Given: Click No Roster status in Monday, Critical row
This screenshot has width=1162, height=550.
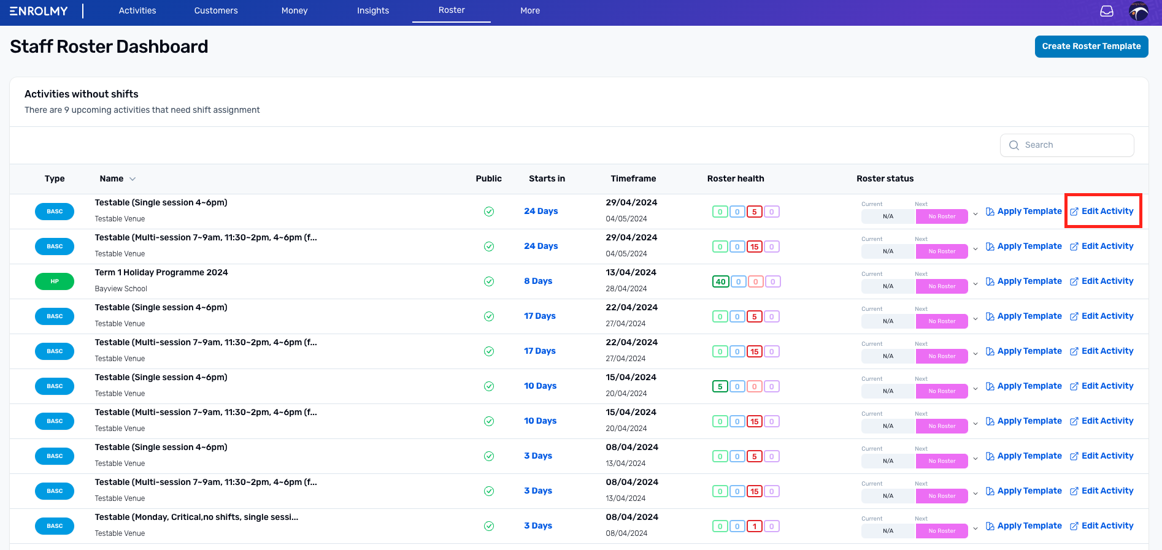Looking at the screenshot, I should coord(942,531).
